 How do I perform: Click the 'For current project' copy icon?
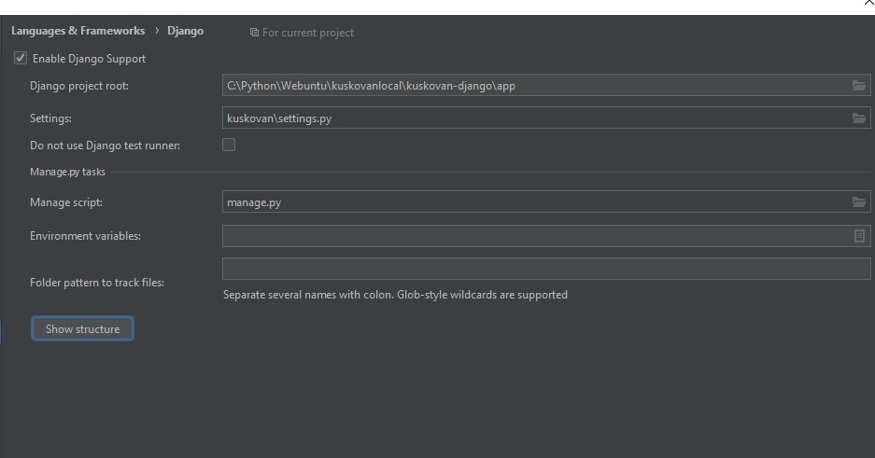[x=254, y=33]
